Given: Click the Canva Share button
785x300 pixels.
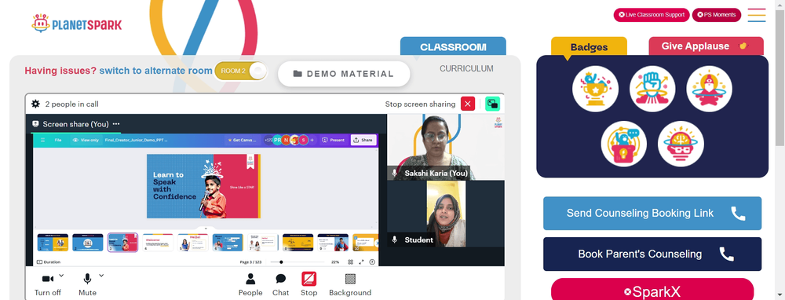Looking at the screenshot, I should (x=363, y=141).
